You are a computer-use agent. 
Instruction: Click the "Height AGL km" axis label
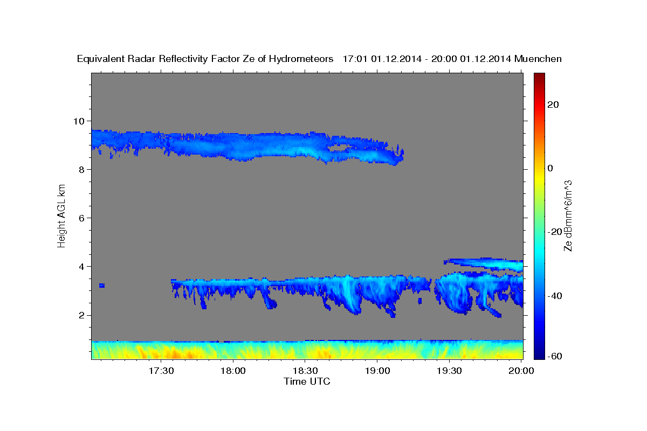tap(61, 215)
